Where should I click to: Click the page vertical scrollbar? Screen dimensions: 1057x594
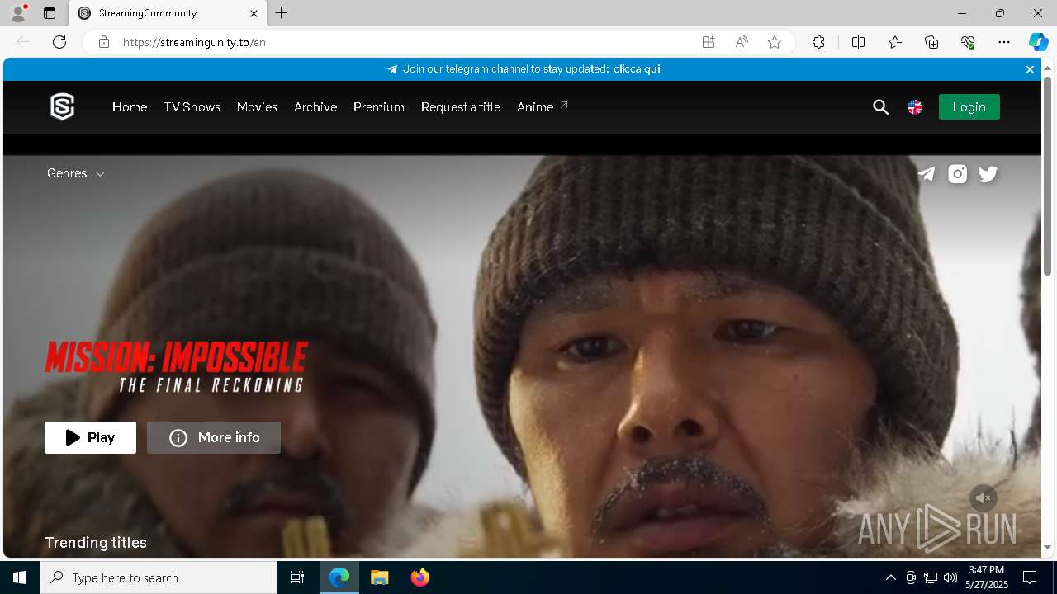coord(1047,177)
